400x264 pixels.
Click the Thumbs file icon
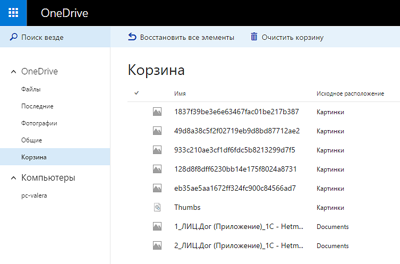[x=157, y=207]
